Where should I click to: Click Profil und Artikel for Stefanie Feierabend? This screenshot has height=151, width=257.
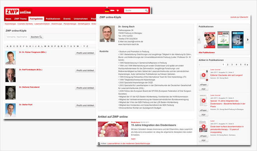[x=85, y=88]
